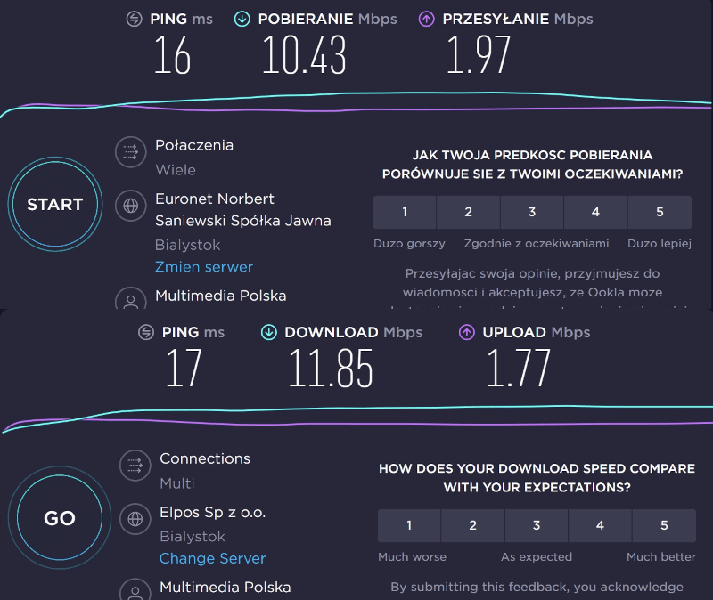Click the ping gauge icon beside PING ms
The image size is (713, 600).
click(x=134, y=18)
